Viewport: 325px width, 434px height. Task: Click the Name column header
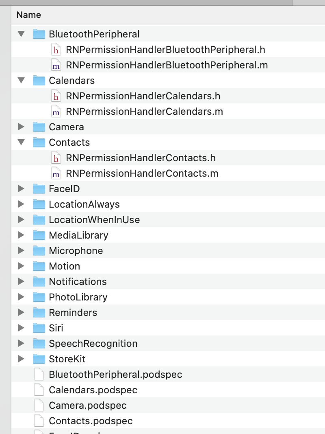coord(28,15)
